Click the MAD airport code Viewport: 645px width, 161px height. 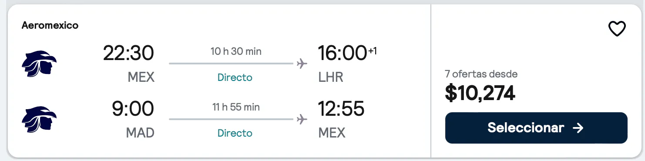140,133
